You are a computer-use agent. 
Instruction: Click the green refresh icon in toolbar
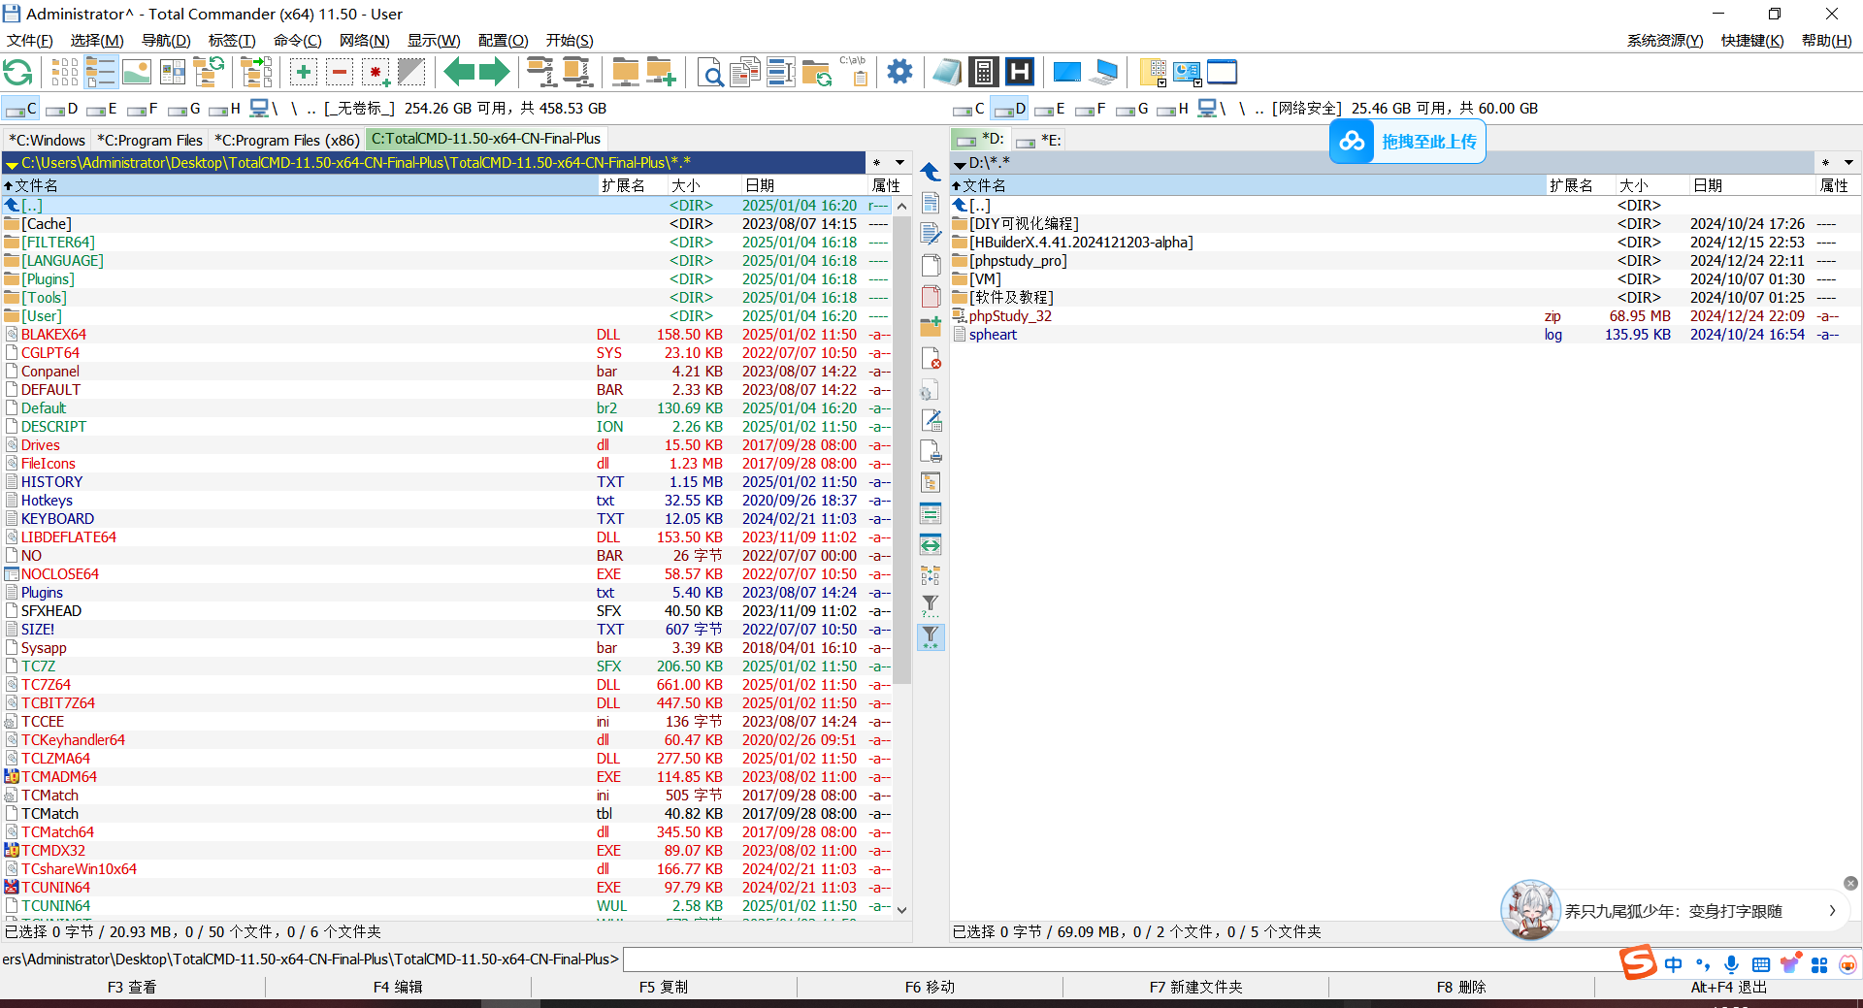point(17,72)
